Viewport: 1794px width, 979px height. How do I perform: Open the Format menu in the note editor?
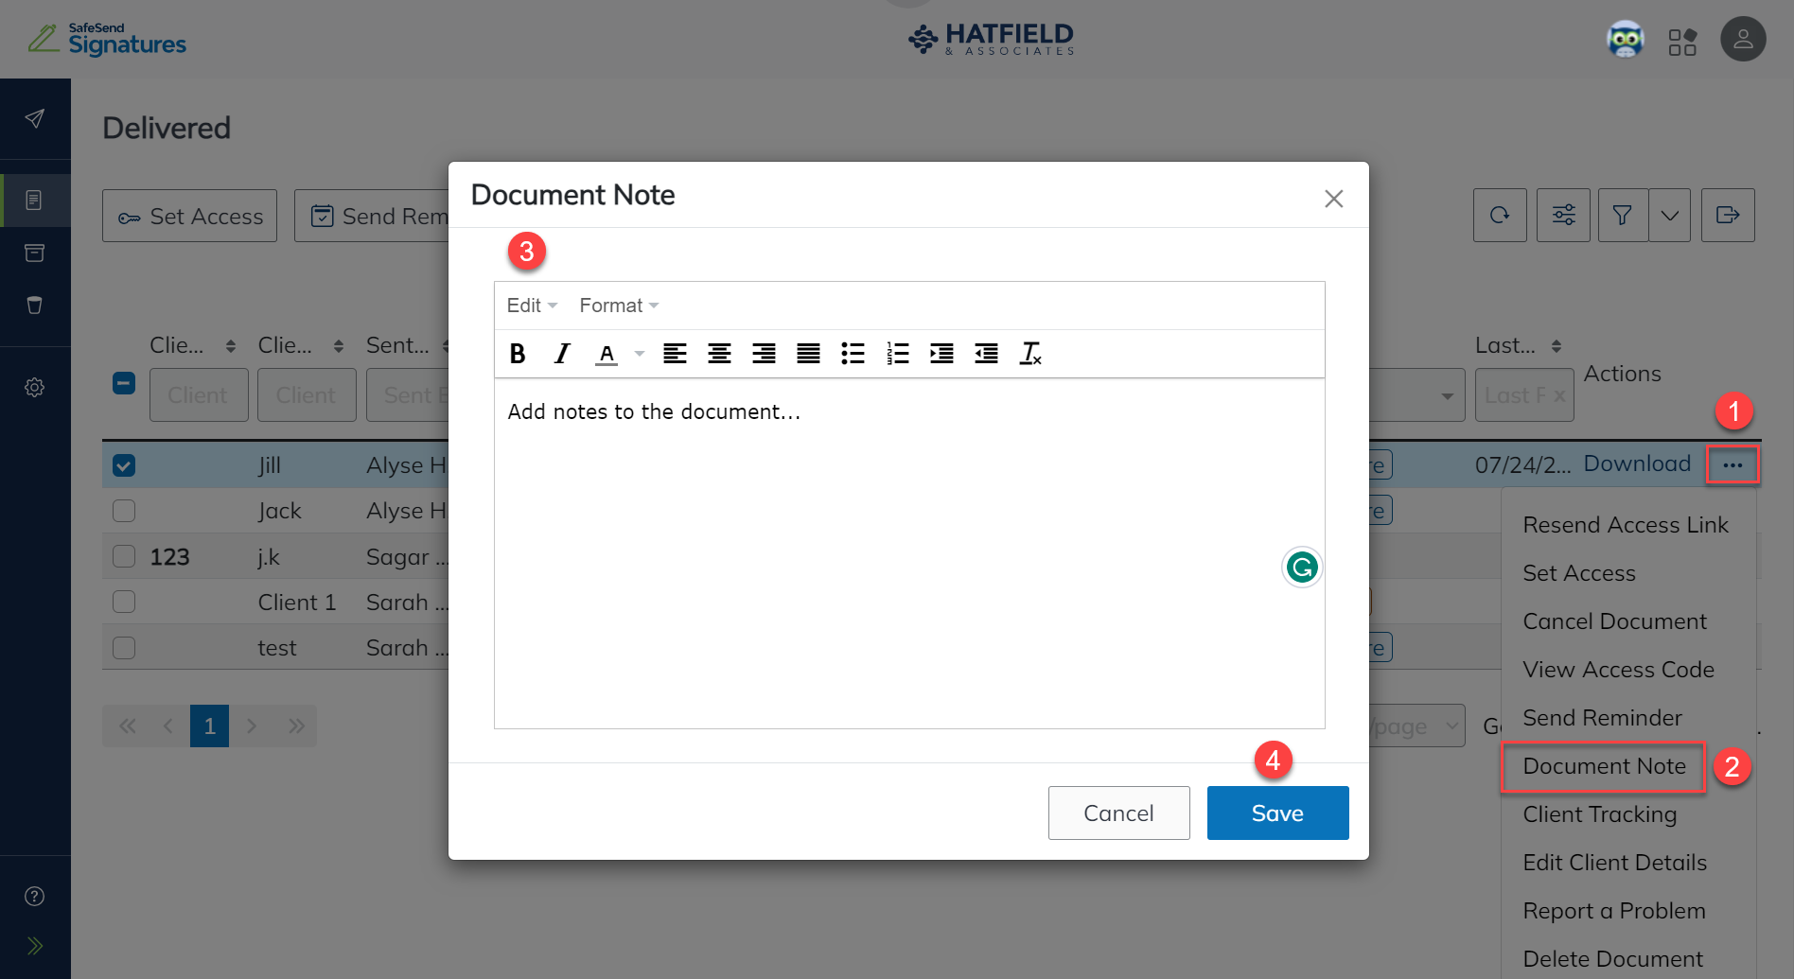click(611, 305)
